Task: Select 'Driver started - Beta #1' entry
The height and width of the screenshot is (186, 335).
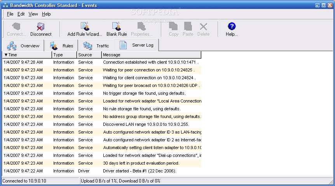Action: [x=102, y=171]
